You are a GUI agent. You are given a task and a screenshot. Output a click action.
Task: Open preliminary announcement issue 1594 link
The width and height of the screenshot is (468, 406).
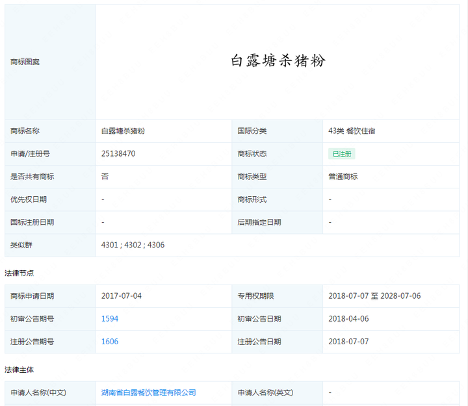[110, 319]
